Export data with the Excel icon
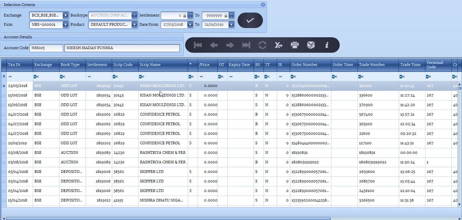The height and width of the screenshot is (220, 462). 278,45
